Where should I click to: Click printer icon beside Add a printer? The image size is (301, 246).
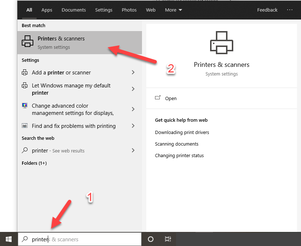pyautogui.click(x=25, y=72)
